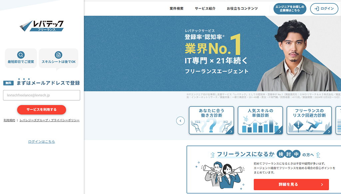This screenshot has width=341, height=194.
Task: Open 働き方診断 via its chevron arrow
Action: [x=231, y=131]
